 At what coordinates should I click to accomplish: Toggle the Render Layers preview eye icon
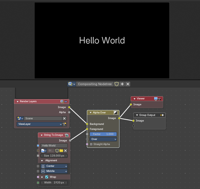(x=66, y=102)
